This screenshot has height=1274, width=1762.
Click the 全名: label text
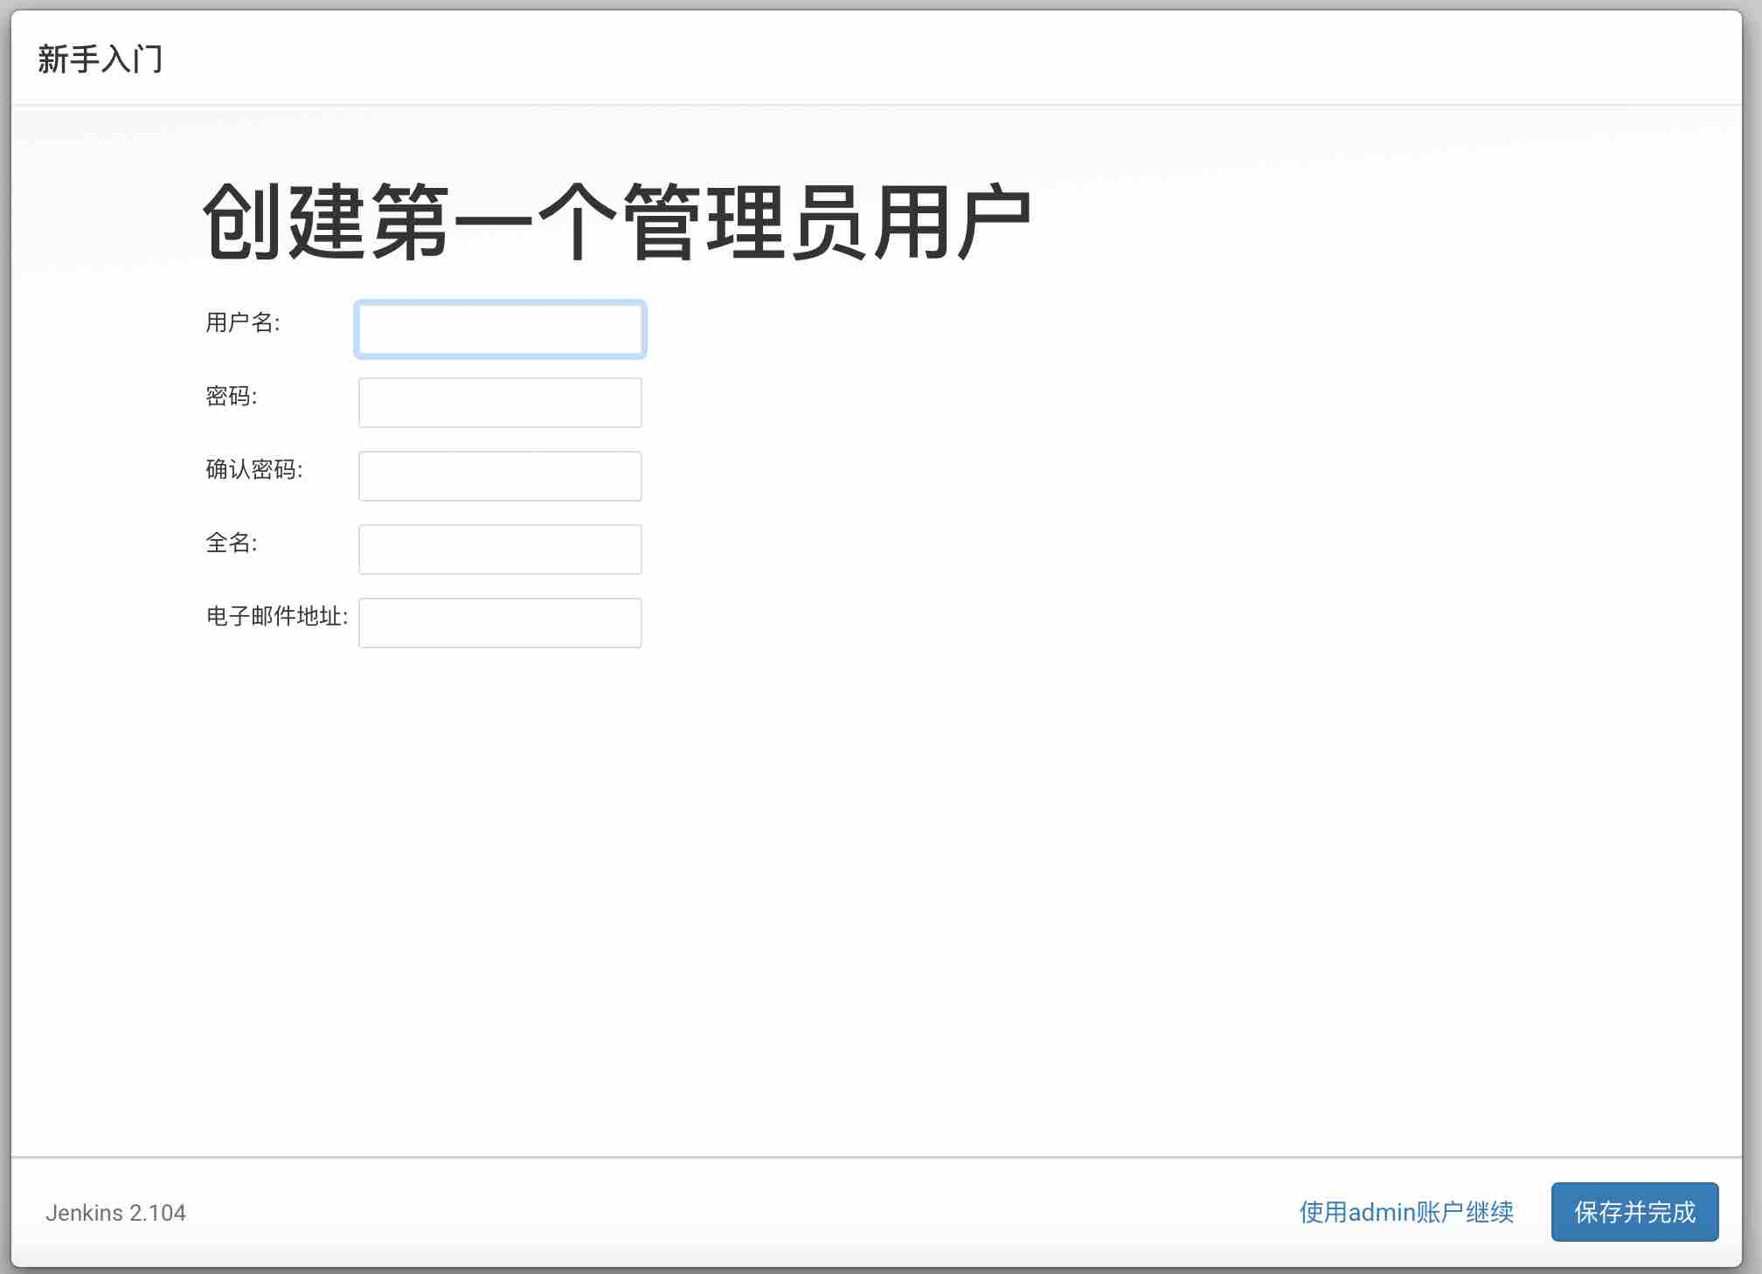pyautogui.click(x=231, y=543)
